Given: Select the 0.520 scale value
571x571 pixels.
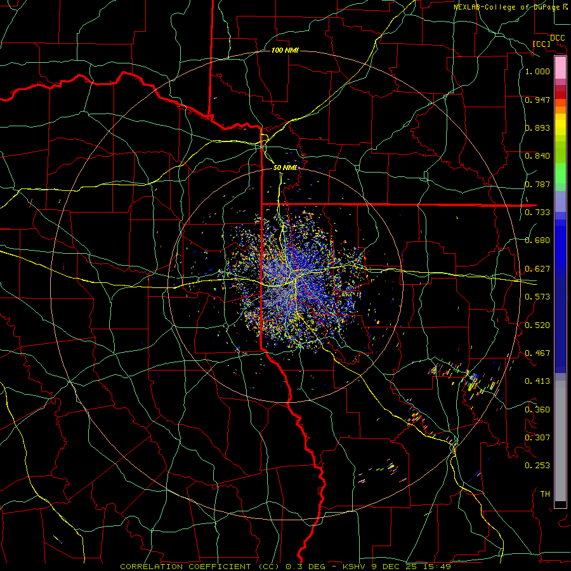Looking at the screenshot, I should (x=537, y=325).
